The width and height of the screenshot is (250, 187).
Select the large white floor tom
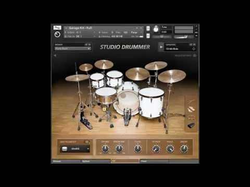coord(151,102)
